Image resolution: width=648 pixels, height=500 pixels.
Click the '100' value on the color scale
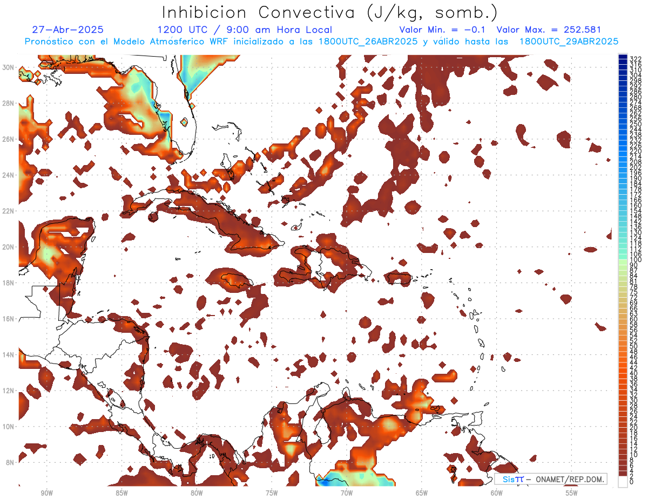click(x=635, y=259)
